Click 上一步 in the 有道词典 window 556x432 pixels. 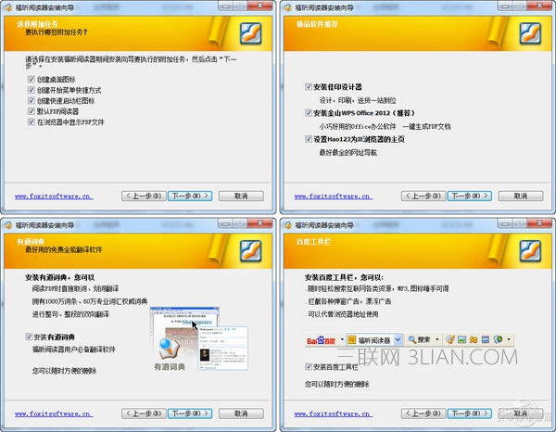144,413
